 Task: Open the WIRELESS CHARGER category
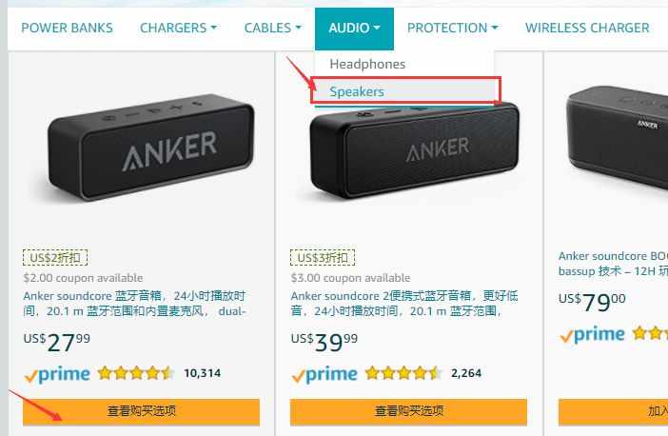pyautogui.click(x=587, y=29)
